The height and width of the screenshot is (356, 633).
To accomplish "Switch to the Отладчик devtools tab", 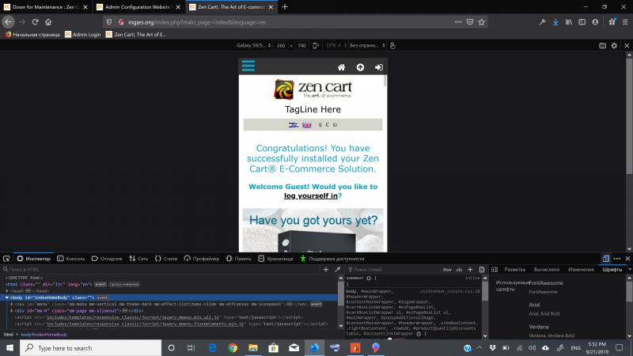I will [107, 259].
